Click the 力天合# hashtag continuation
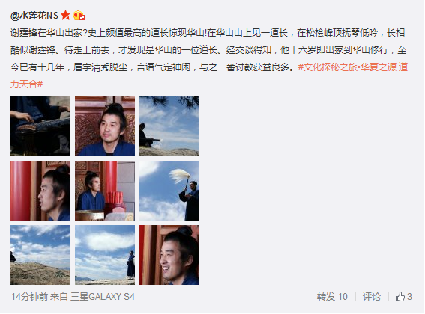The image size is (425, 314). pyautogui.click(x=26, y=84)
